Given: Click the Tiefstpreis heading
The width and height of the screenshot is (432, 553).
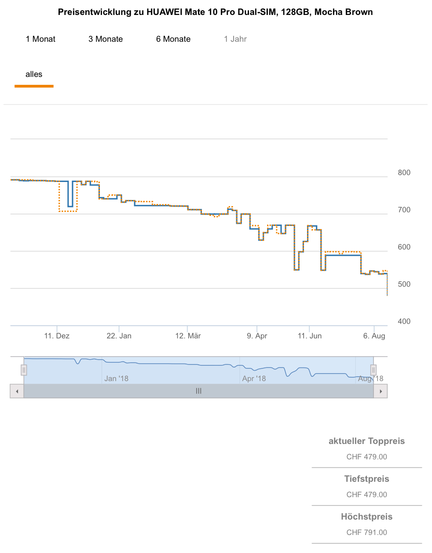Looking at the screenshot, I should pyautogui.click(x=366, y=479).
